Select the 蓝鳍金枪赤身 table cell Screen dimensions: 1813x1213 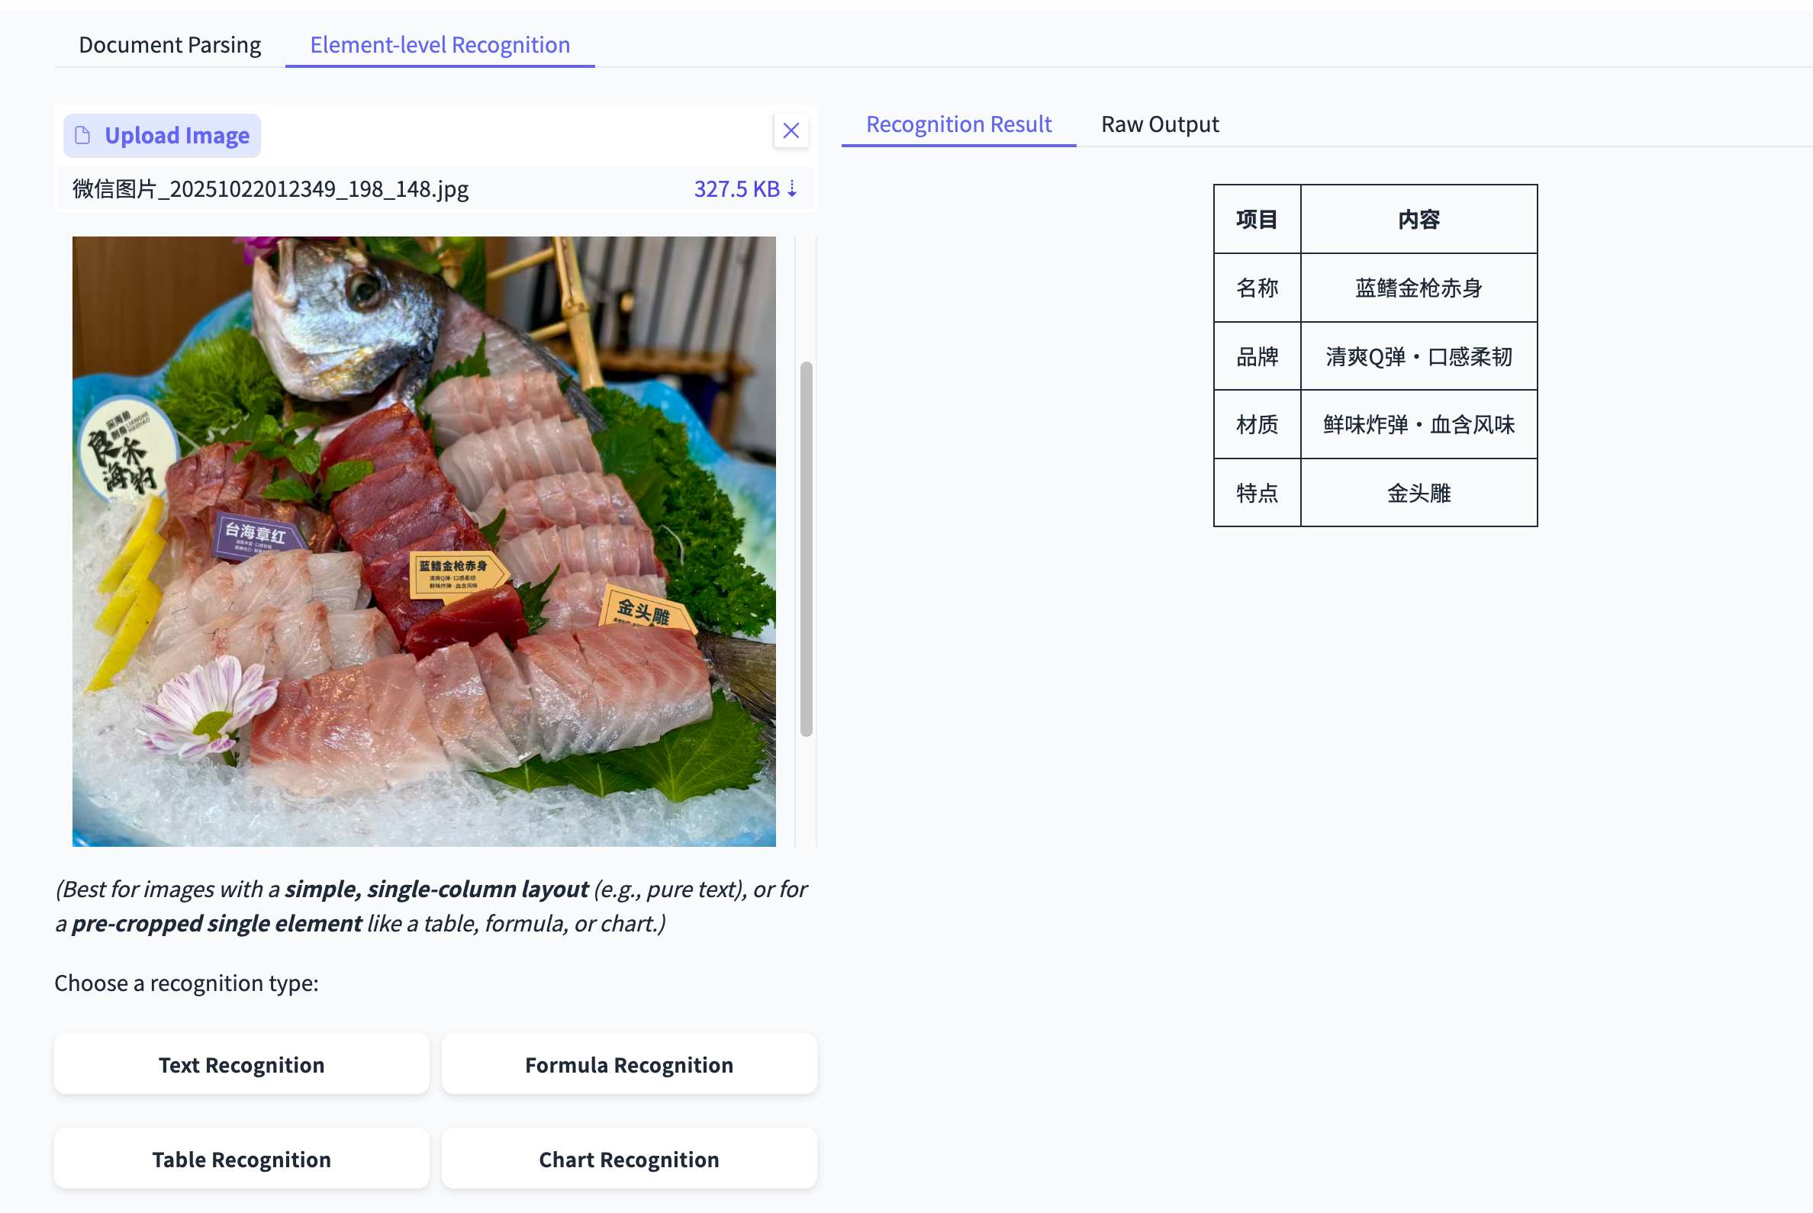point(1418,288)
